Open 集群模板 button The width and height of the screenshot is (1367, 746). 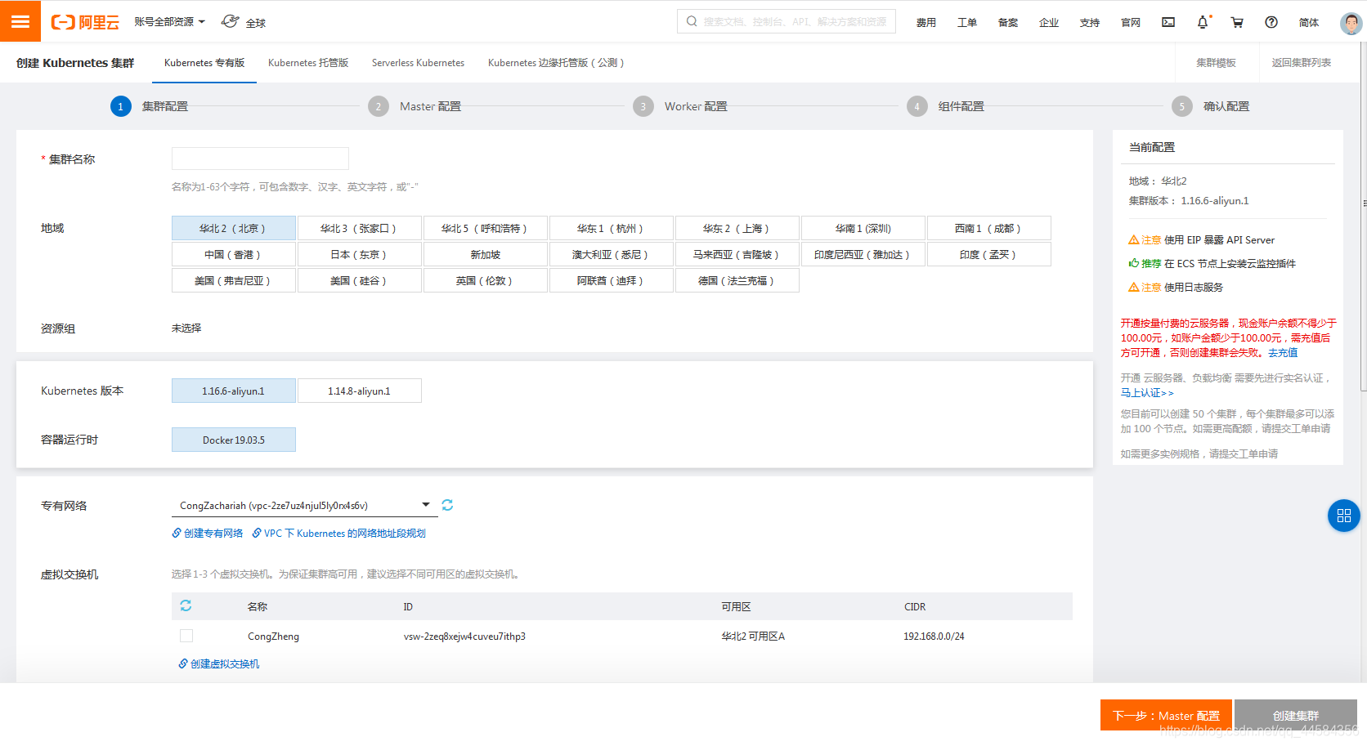coord(1216,62)
